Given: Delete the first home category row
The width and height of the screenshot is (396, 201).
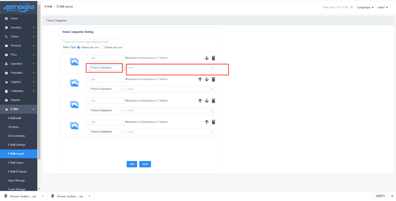Looking at the screenshot, I should click(213, 58).
